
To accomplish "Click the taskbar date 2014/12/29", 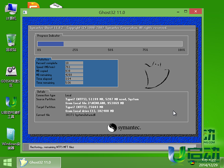I will tap(208, 165).
